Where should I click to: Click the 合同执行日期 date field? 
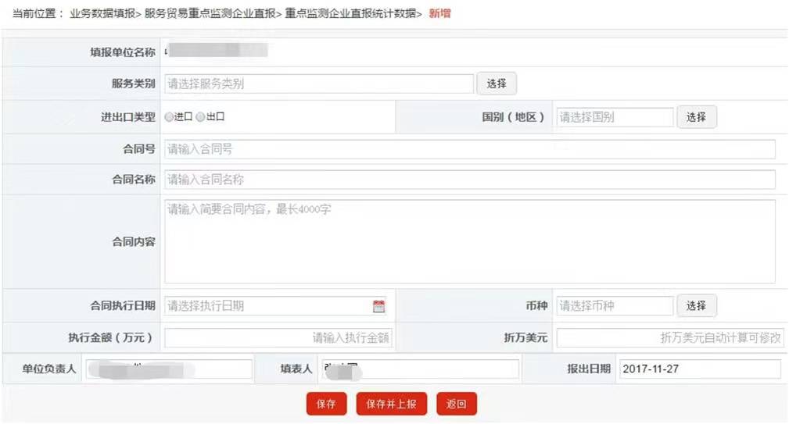266,306
